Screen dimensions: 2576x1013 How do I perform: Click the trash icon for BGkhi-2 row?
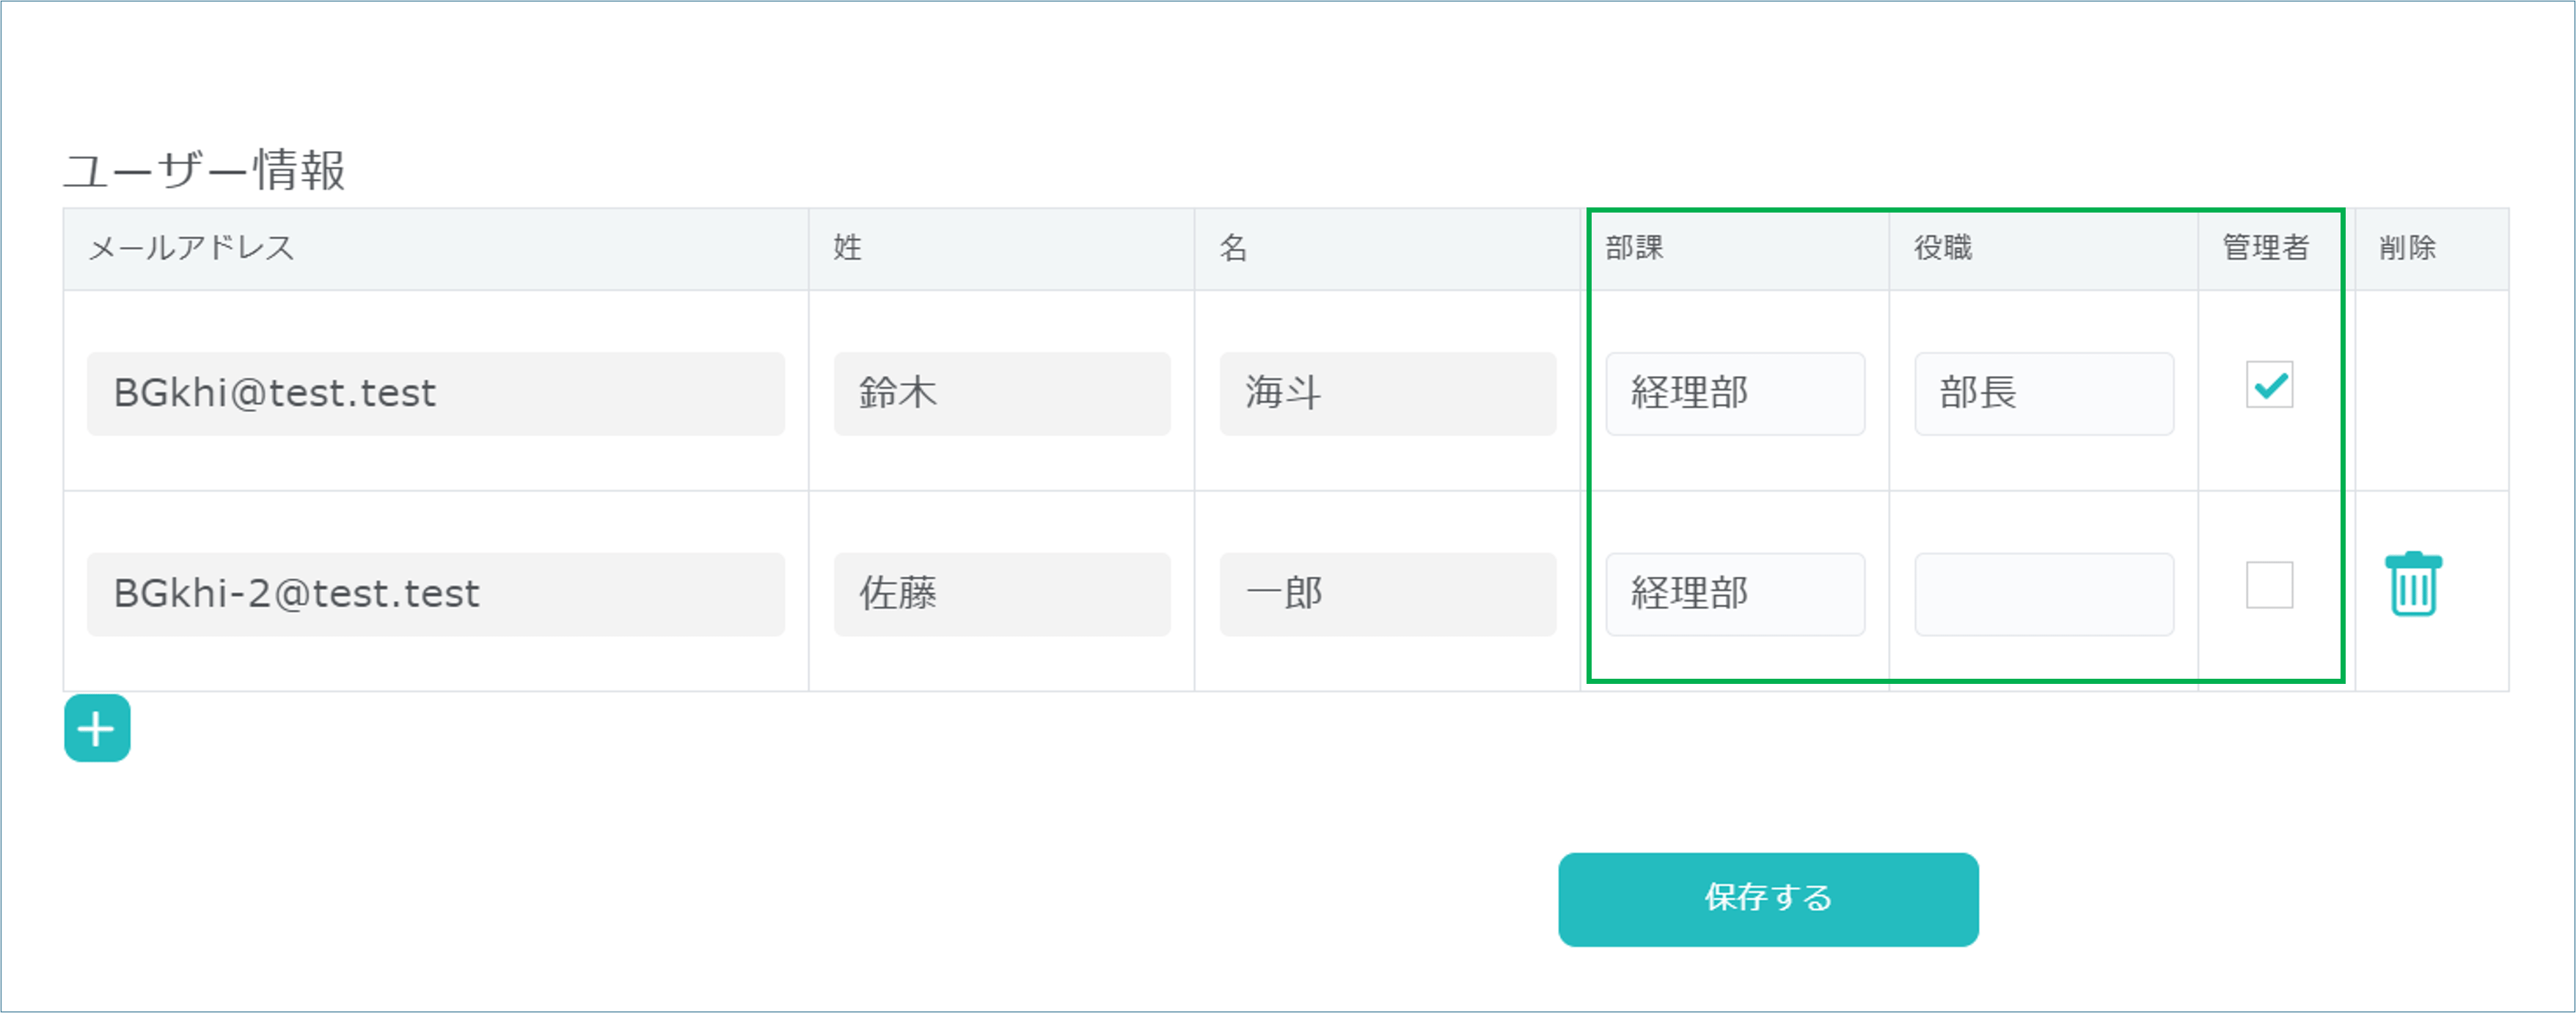coord(2412,584)
